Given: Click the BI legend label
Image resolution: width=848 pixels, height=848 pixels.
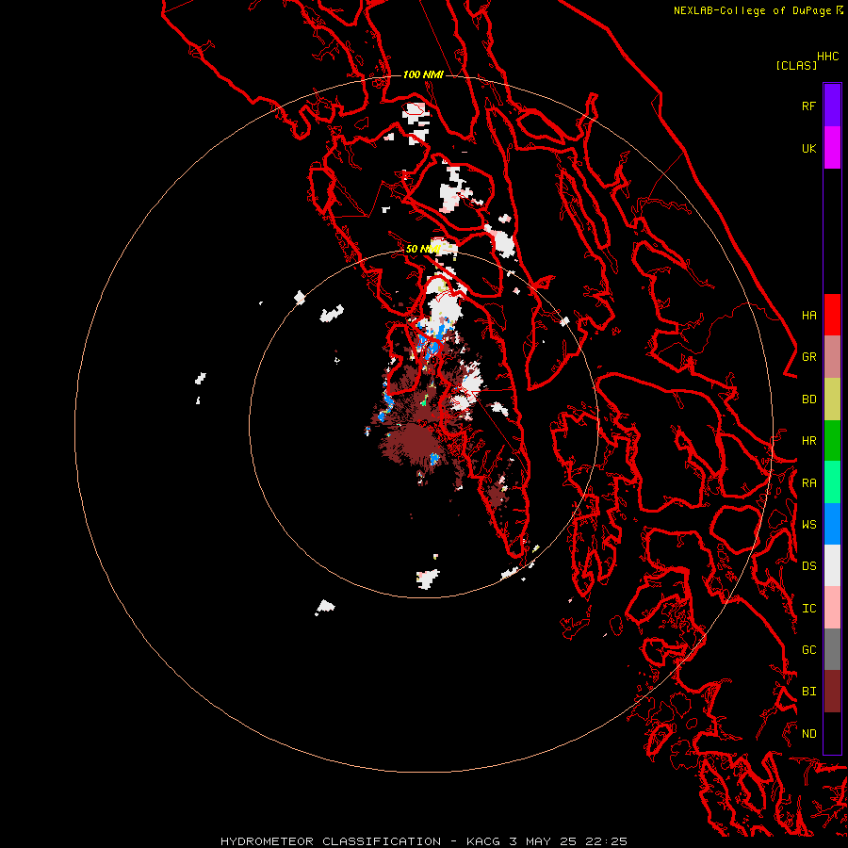Looking at the screenshot, I should 808,692.
